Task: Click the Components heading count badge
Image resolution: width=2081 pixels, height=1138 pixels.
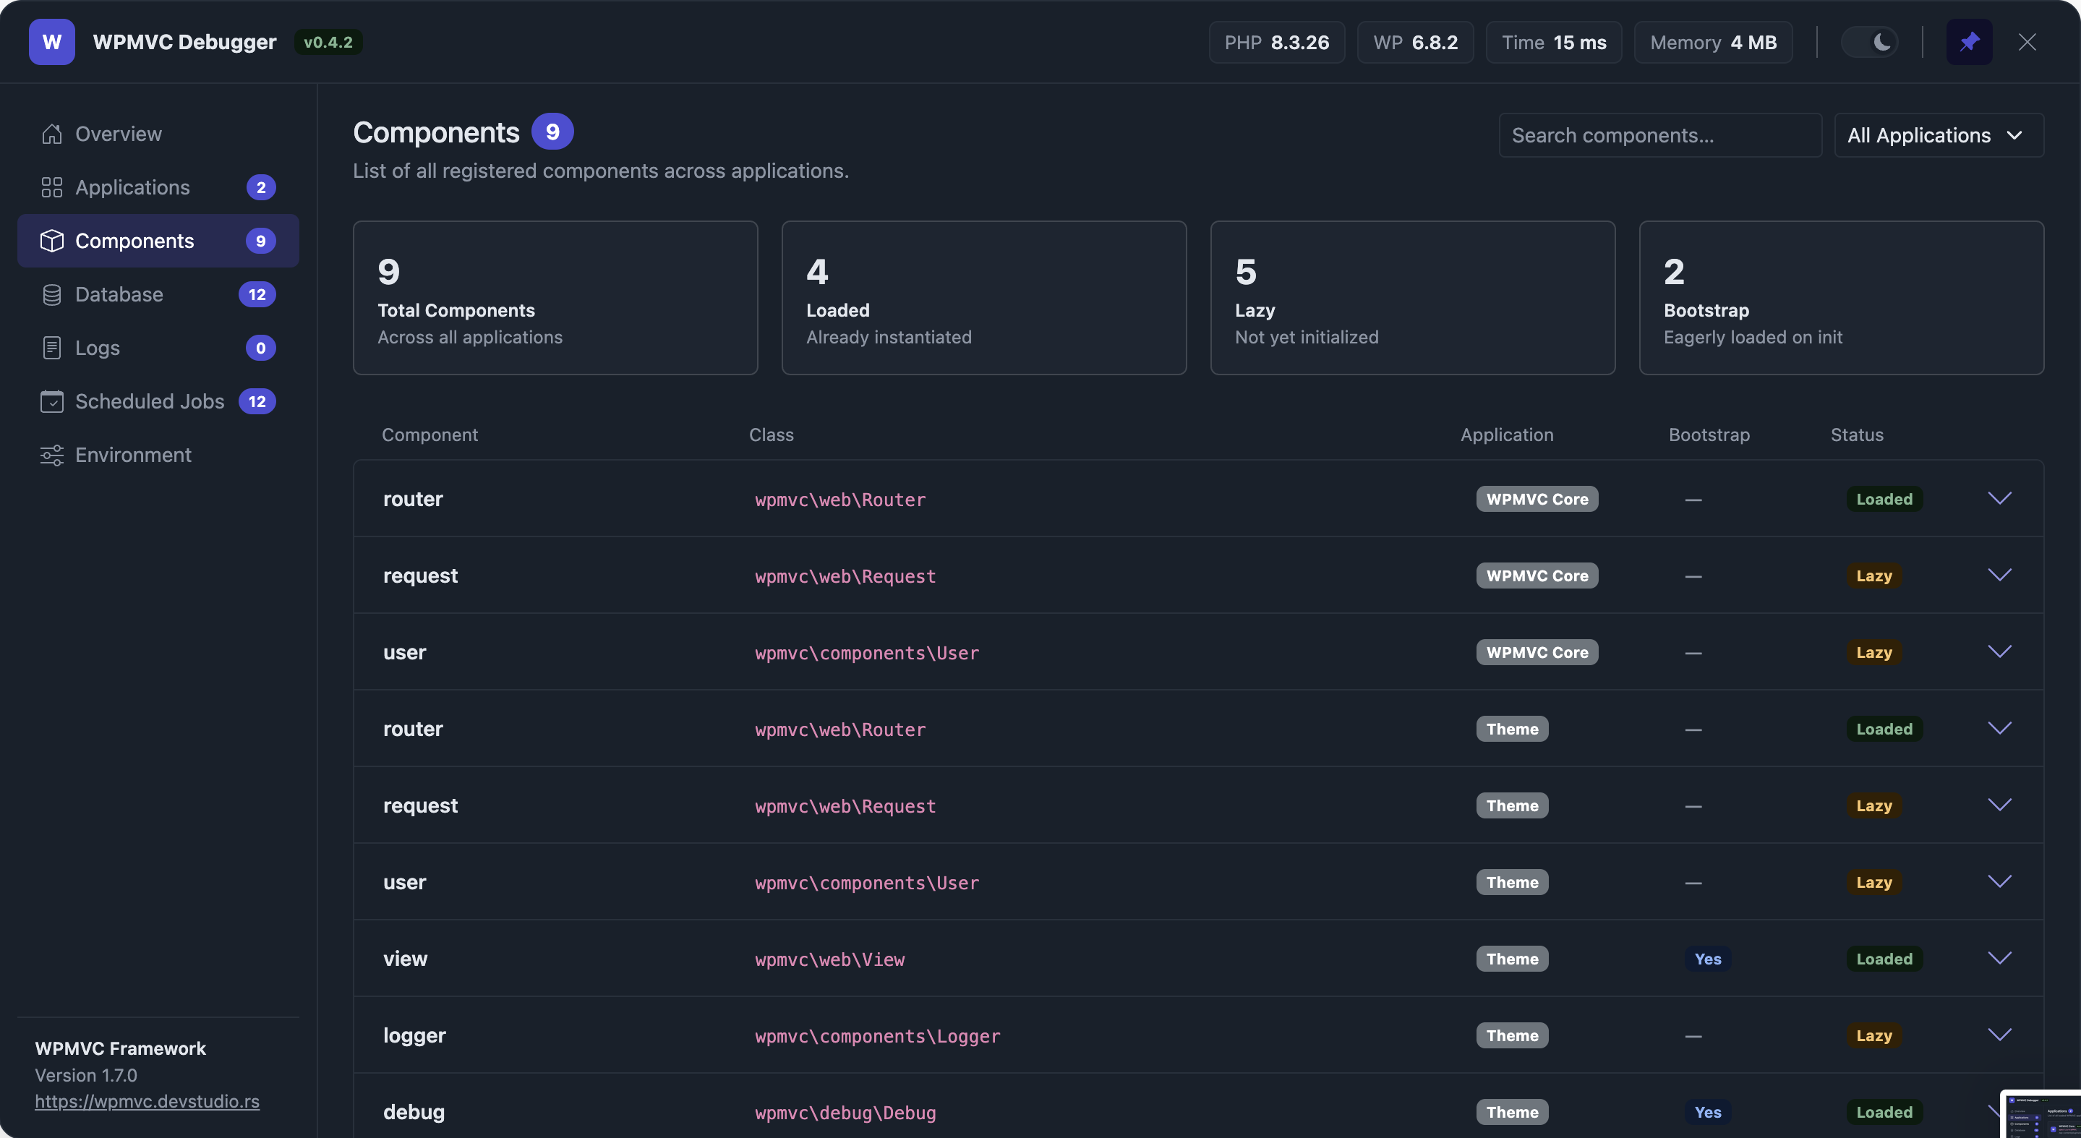Action: click(552, 132)
